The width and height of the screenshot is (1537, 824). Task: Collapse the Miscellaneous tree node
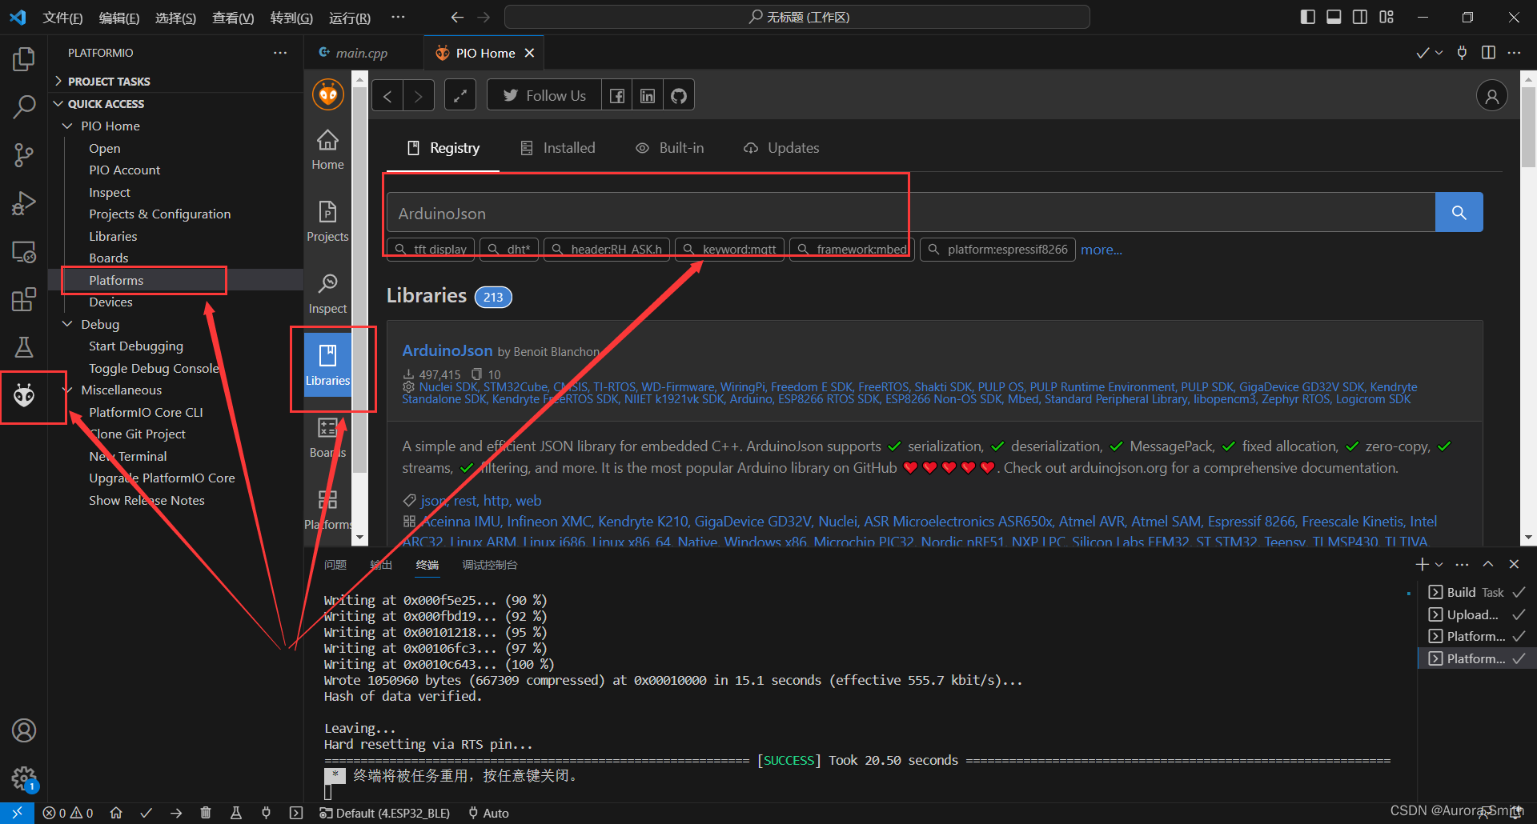pyautogui.click(x=67, y=390)
